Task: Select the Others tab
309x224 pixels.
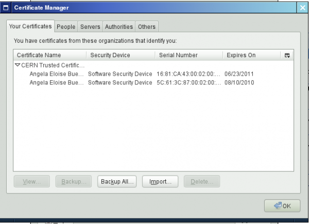Action: [x=147, y=27]
